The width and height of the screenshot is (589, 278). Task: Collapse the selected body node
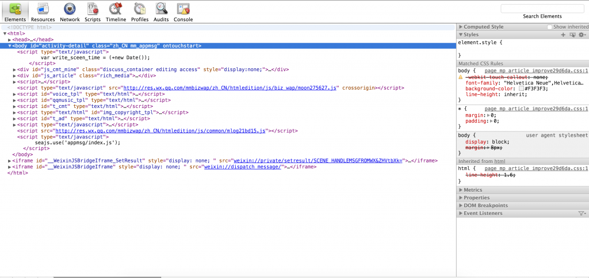[10, 46]
